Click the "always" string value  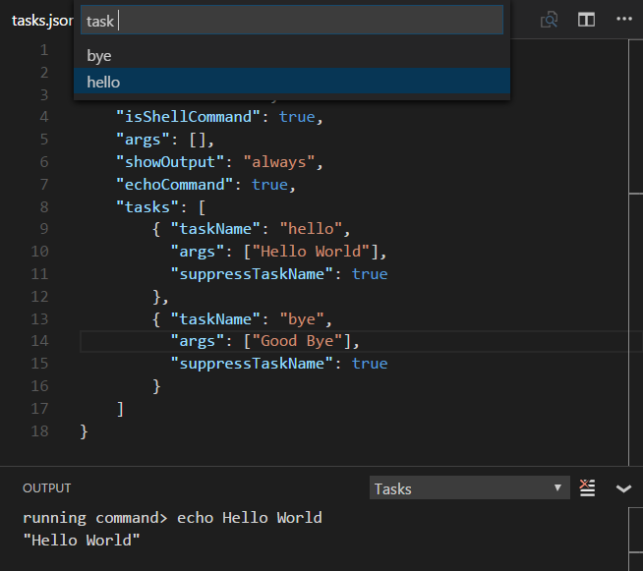279,162
